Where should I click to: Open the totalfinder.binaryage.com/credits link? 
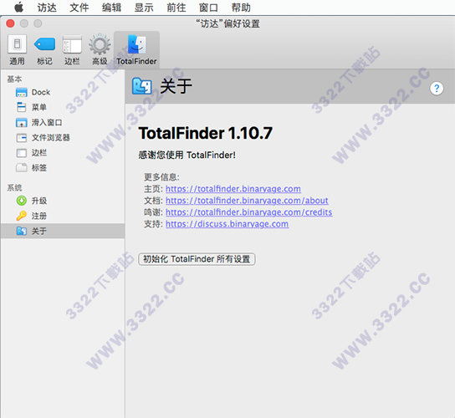click(x=249, y=212)
